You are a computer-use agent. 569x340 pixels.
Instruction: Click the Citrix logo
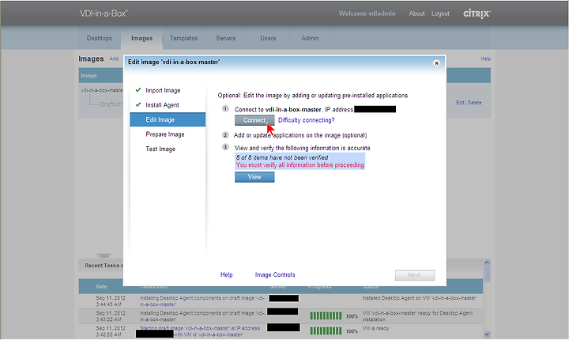(477, 13)
